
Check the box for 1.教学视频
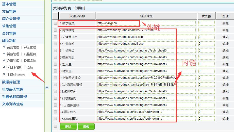[55, 23]
